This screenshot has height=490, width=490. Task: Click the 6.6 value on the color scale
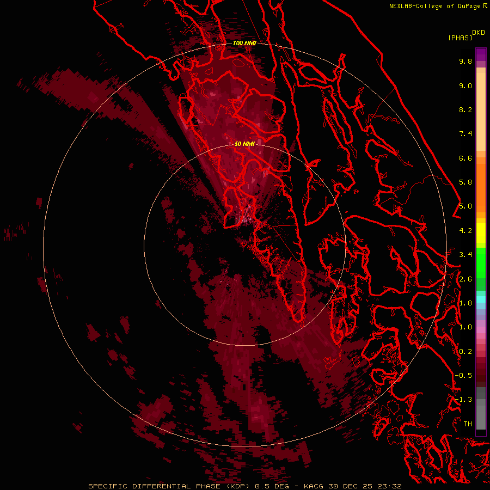tap(465, 158)
